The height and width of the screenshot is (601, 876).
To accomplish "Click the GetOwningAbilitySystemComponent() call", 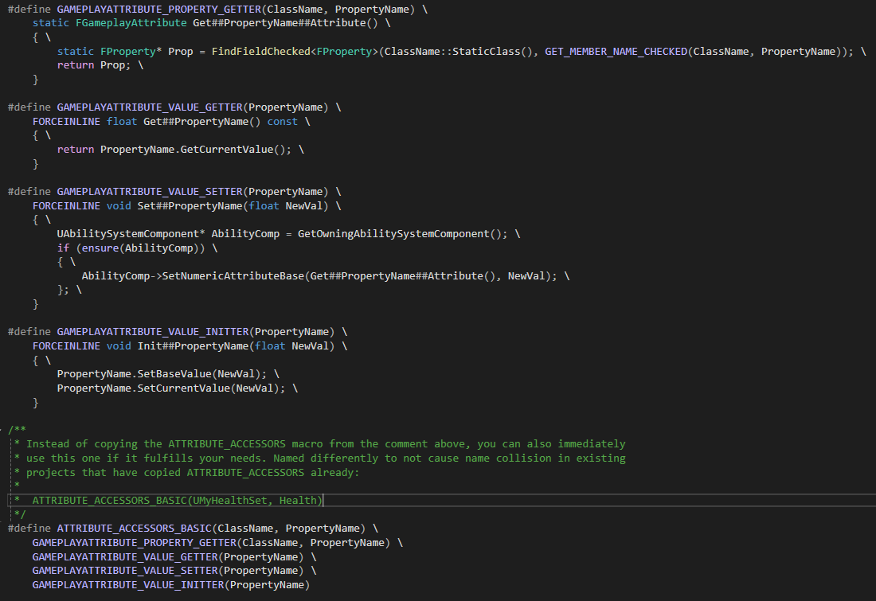I will click(x=400, y=234).
